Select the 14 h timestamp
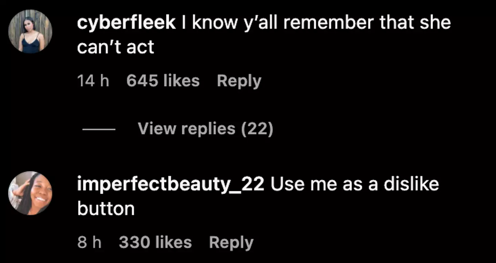Image resolution: width=496 pixels, height=263 pixels. 93,81
